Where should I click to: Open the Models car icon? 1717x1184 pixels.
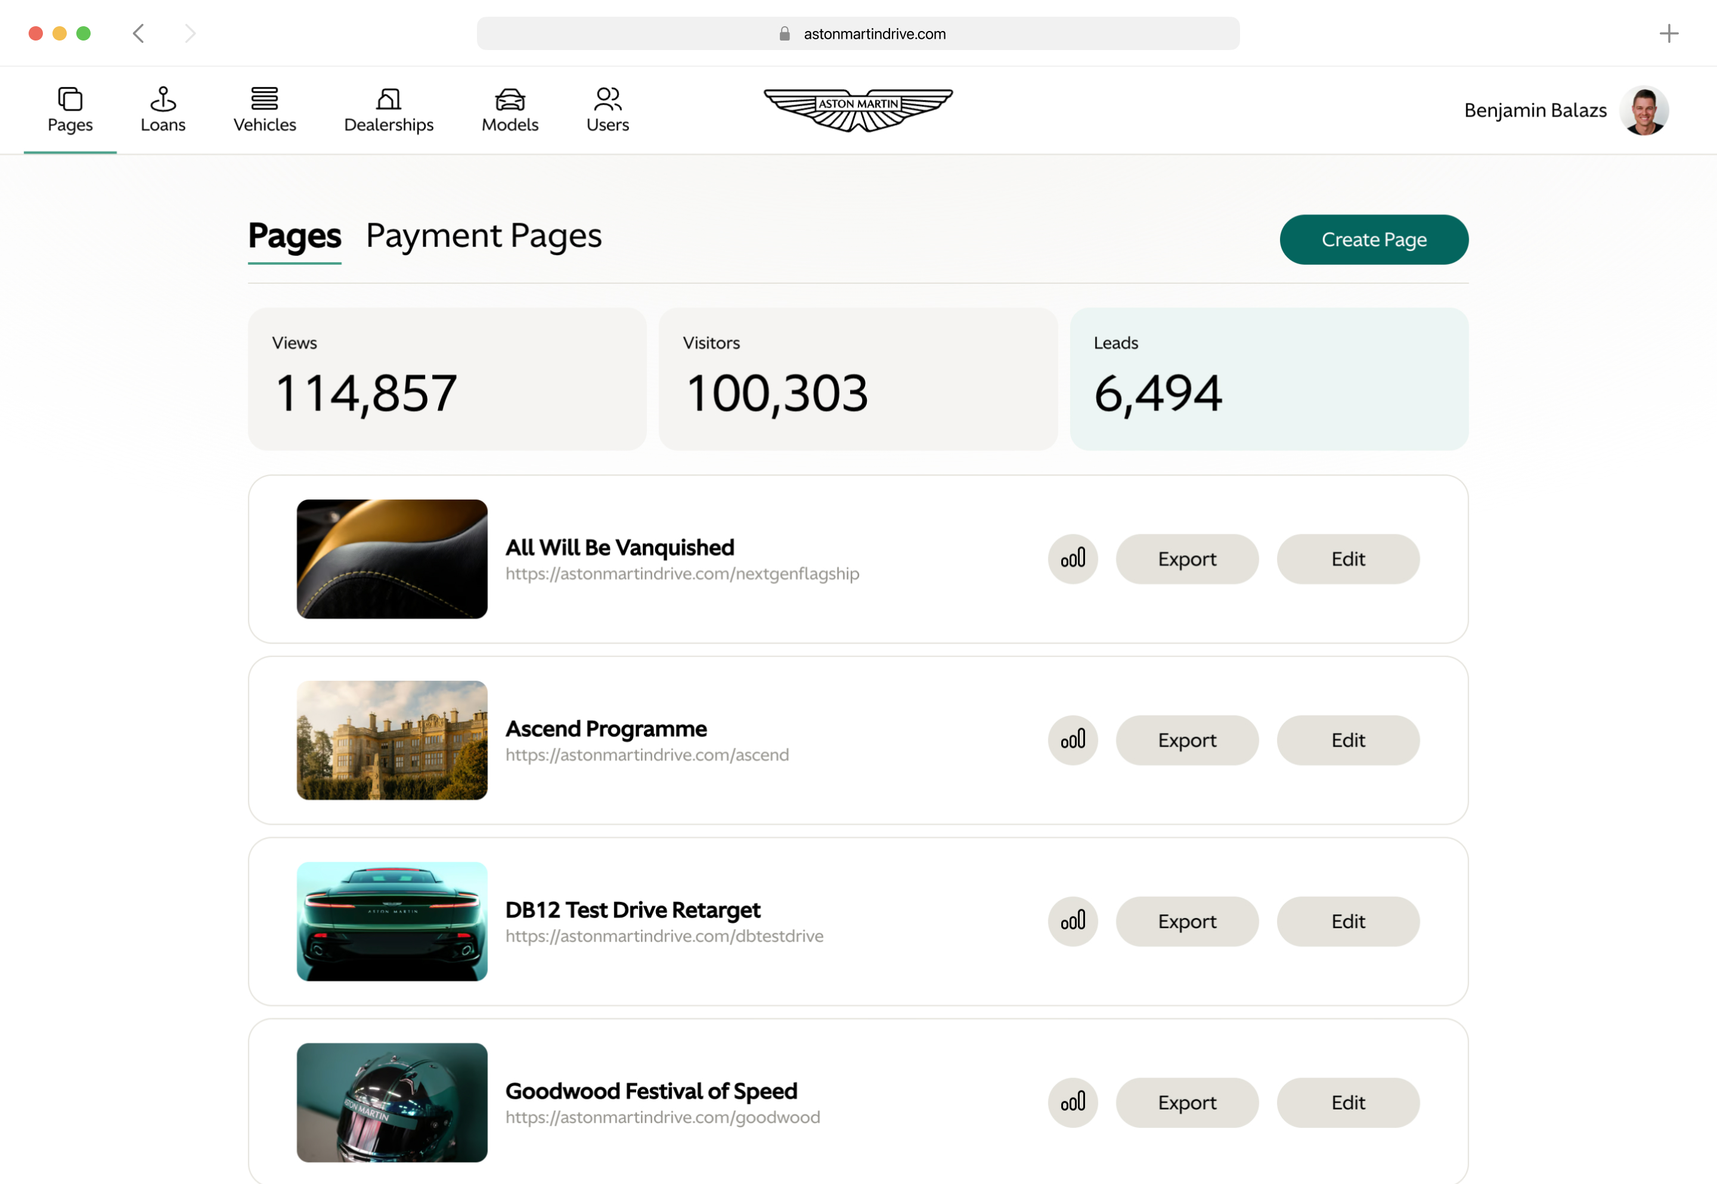click(x=510, y=100)
